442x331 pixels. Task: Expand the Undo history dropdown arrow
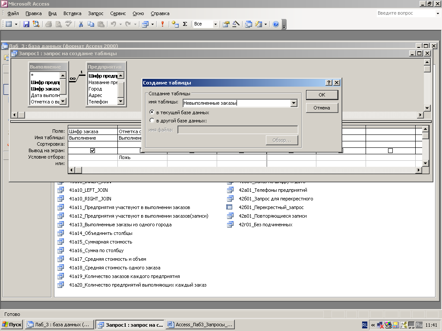pos(120,24)
